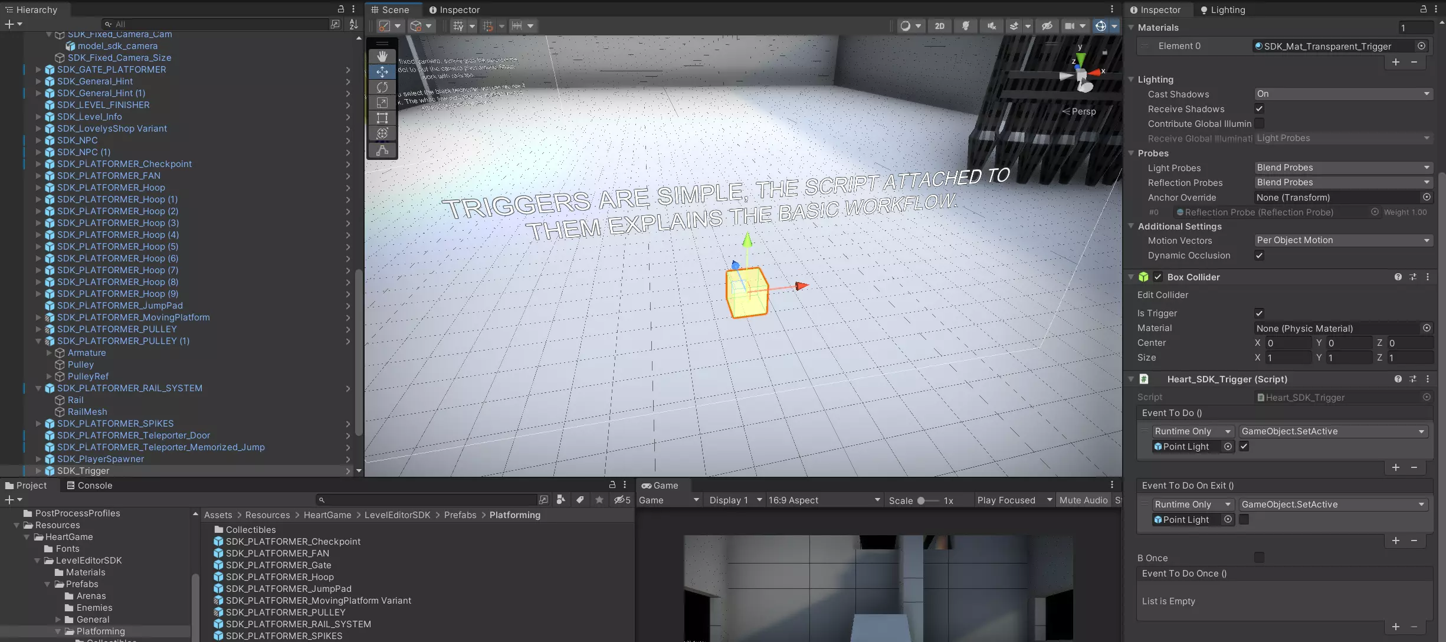
Task: Toggle scene lighting with lightbulb icon
Action: point(966,26)
